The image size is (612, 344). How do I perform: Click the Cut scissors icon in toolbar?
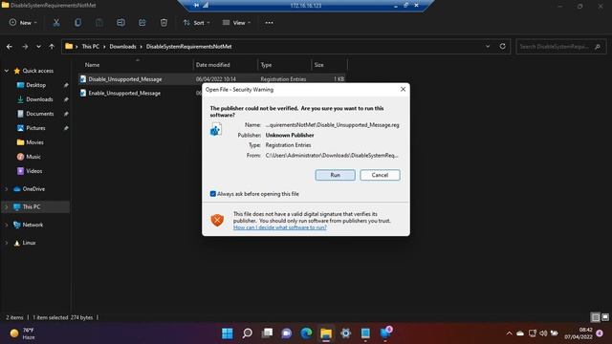click(x=56, y=23)
